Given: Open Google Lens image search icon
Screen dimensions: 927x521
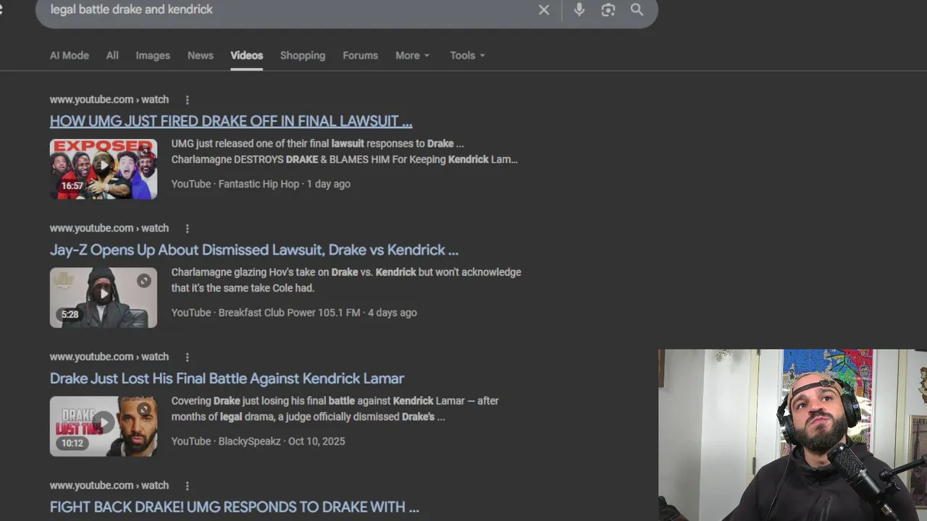Looking at the screenshot, I should pyautogui.click(x=608, y=9).
